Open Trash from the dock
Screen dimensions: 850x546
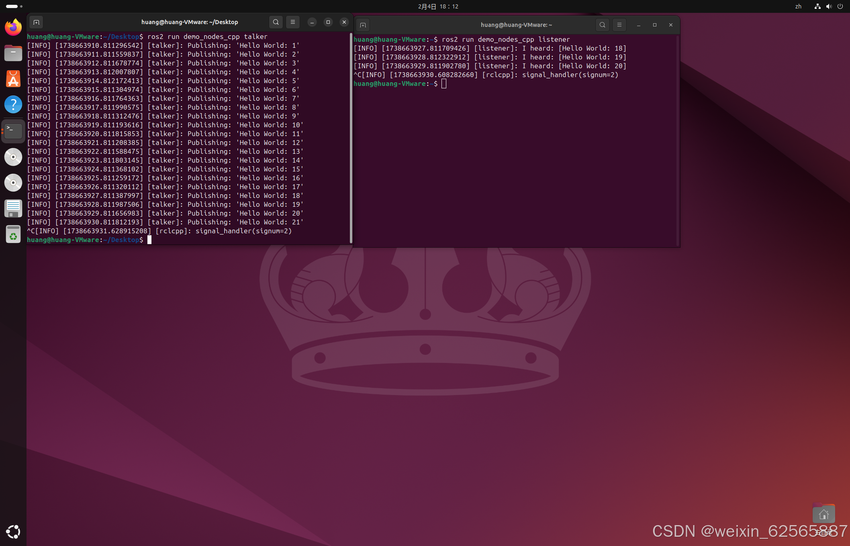pyautogui.click(x=13, y=234)
